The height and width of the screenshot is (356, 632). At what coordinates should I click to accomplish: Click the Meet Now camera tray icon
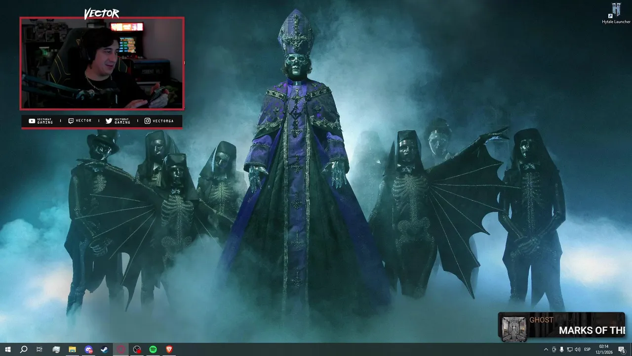(x=554, y=350)
